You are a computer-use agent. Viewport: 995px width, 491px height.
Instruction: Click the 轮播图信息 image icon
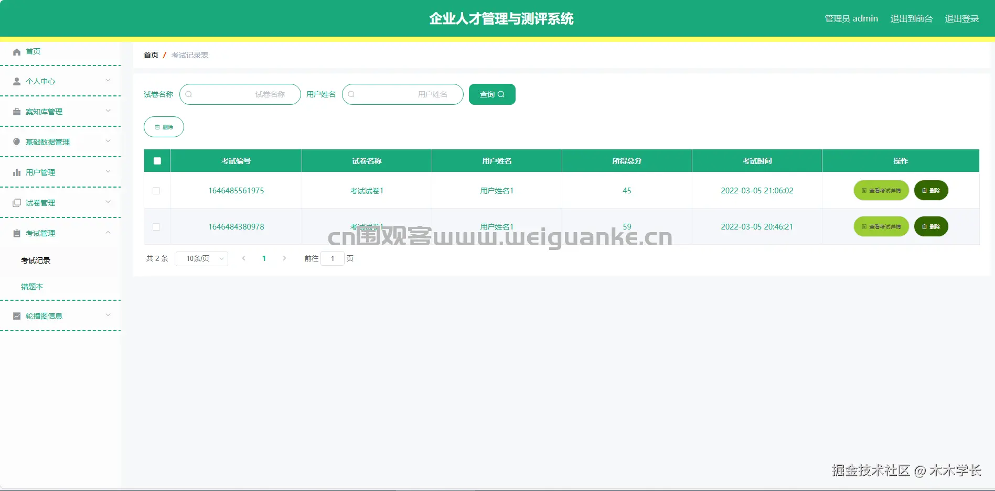[16, 315]
